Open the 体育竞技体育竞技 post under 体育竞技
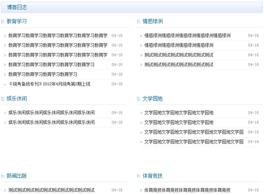 click(187, 190)
